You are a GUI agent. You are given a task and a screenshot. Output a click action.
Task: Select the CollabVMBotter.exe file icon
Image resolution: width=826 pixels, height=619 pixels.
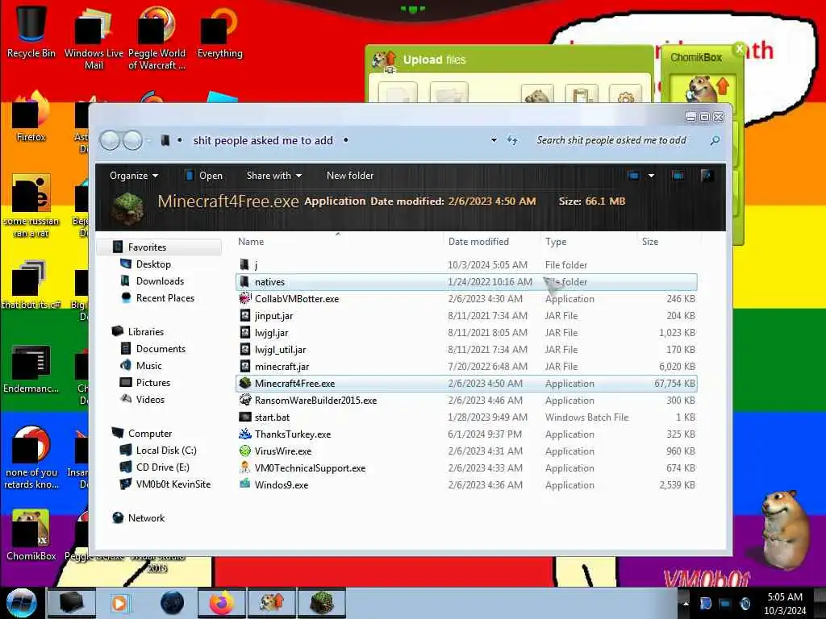coord(245,298)
